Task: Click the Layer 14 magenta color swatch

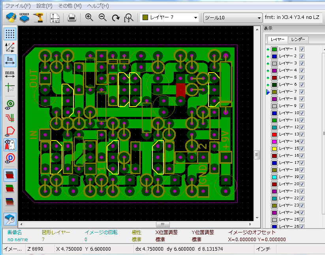Action: [x=274, y=141]
